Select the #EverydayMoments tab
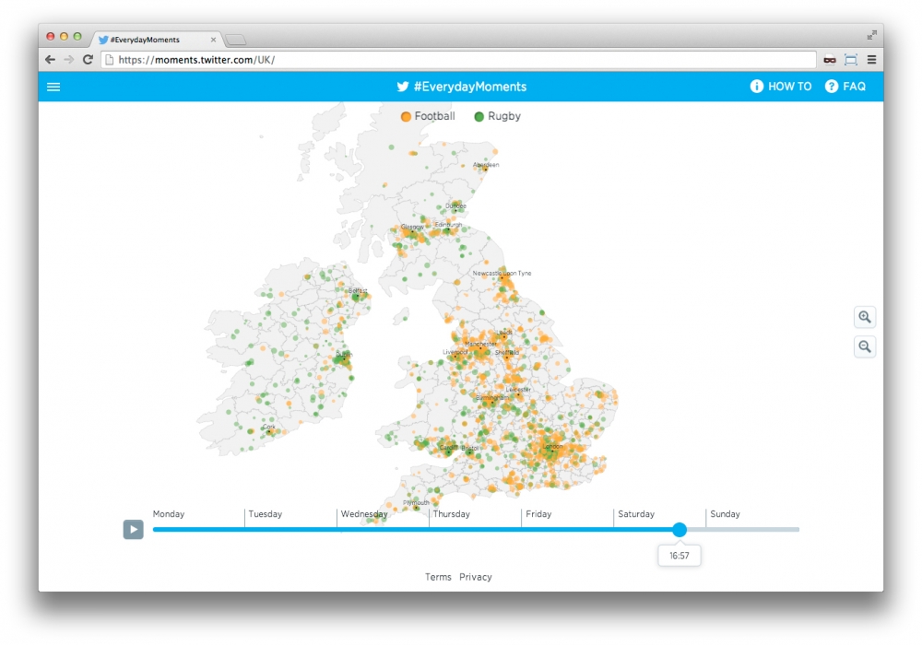Image resolution: width=922 pixels, height=645 pixels. [156, 40]
